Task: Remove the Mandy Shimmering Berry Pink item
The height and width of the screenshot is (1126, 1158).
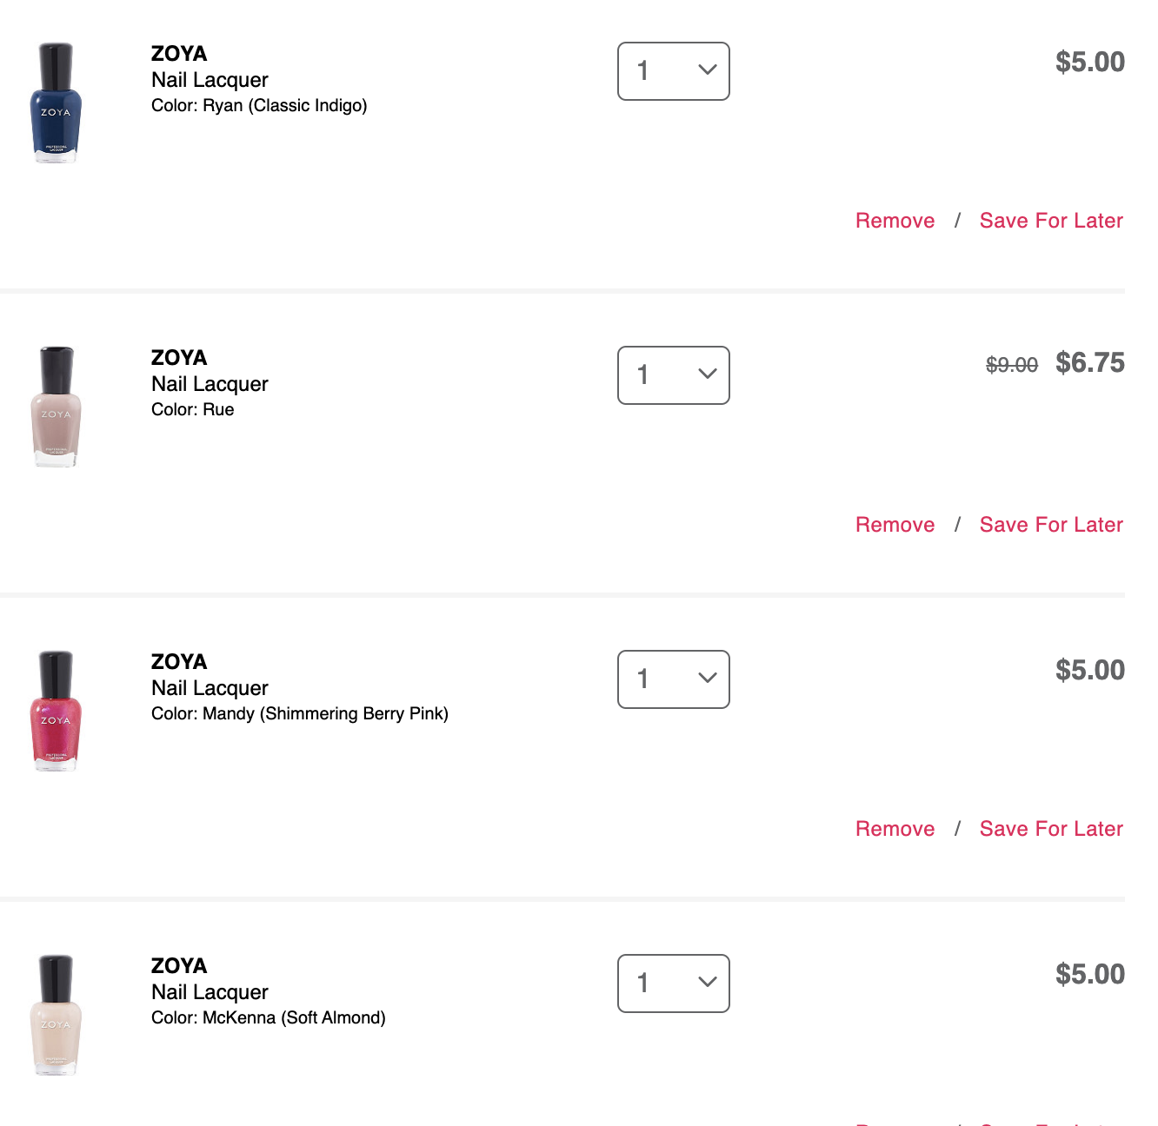Action: [x=895, y=829]
